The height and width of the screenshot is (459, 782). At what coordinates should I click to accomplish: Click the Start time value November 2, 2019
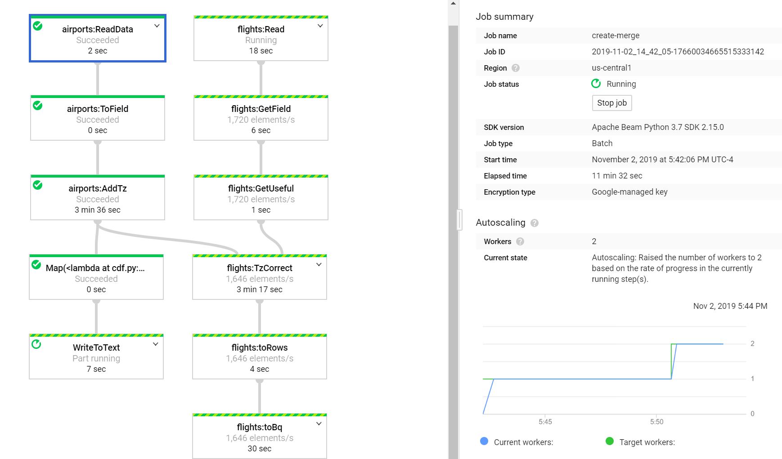coord(662,160)
